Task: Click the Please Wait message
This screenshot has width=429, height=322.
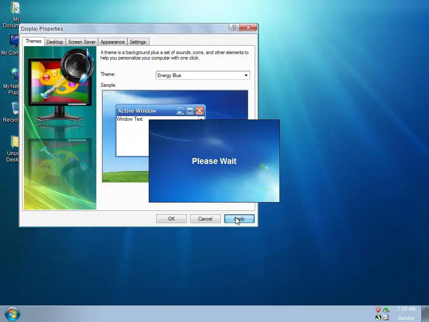Action: 214,161
